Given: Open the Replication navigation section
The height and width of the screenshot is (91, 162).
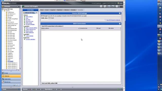Looking at the screenshot, I should (11, 79).
